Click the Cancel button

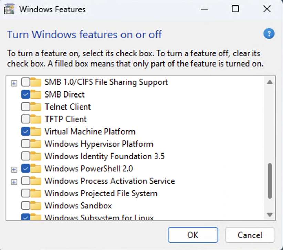pyautogui.click(x=250, y=235)
